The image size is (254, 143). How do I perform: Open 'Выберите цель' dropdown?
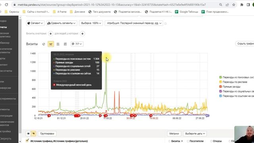[195, 133]
